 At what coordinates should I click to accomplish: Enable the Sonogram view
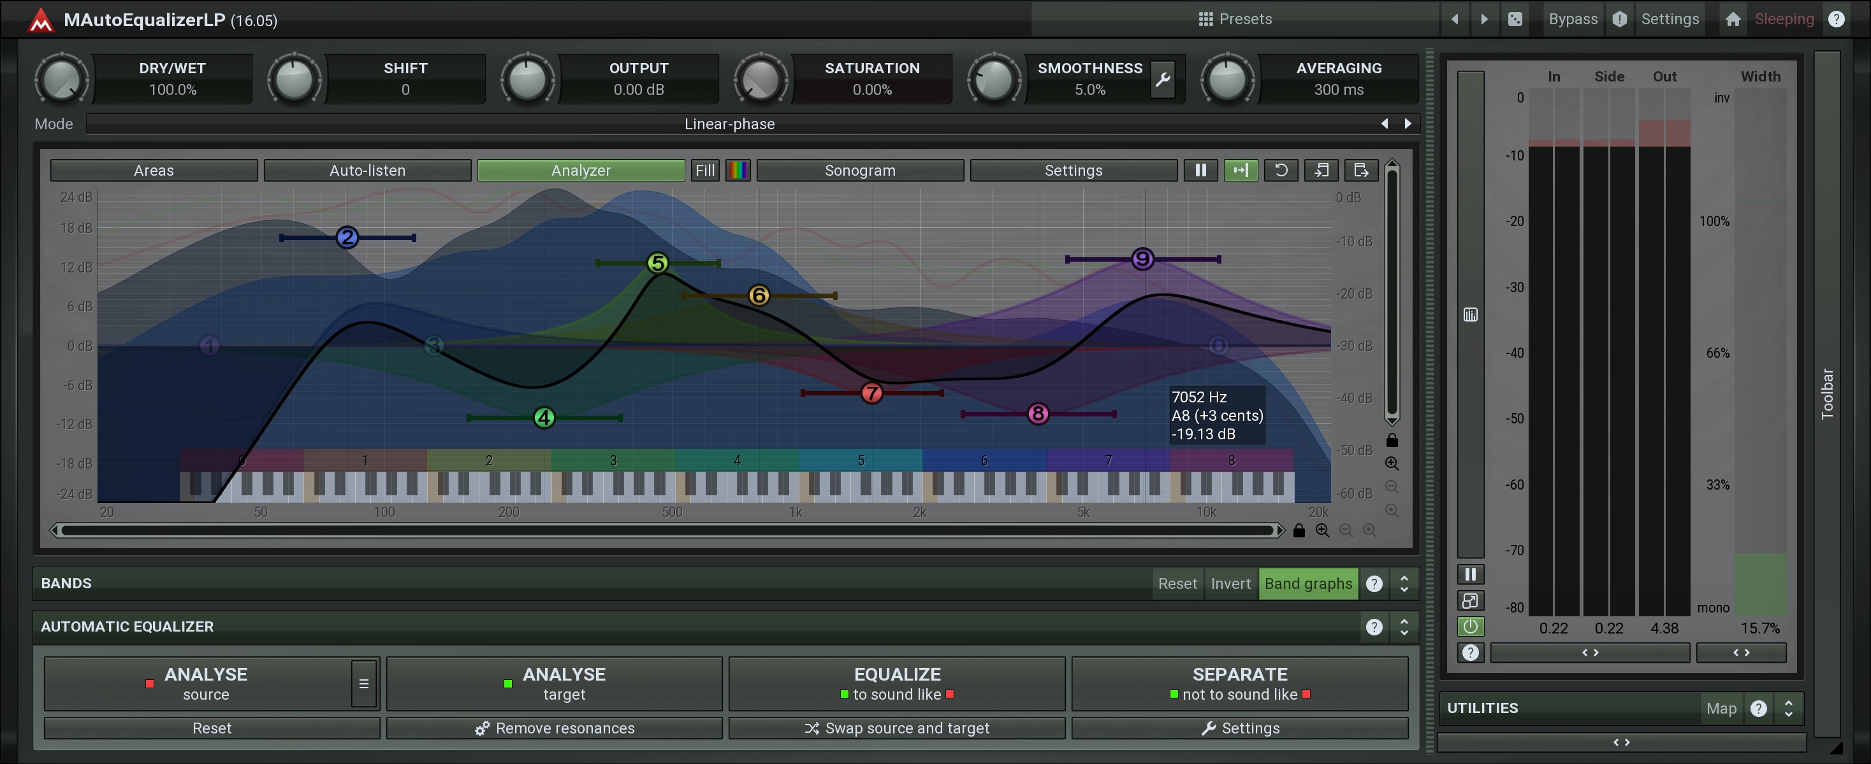(x=860, y=171)
